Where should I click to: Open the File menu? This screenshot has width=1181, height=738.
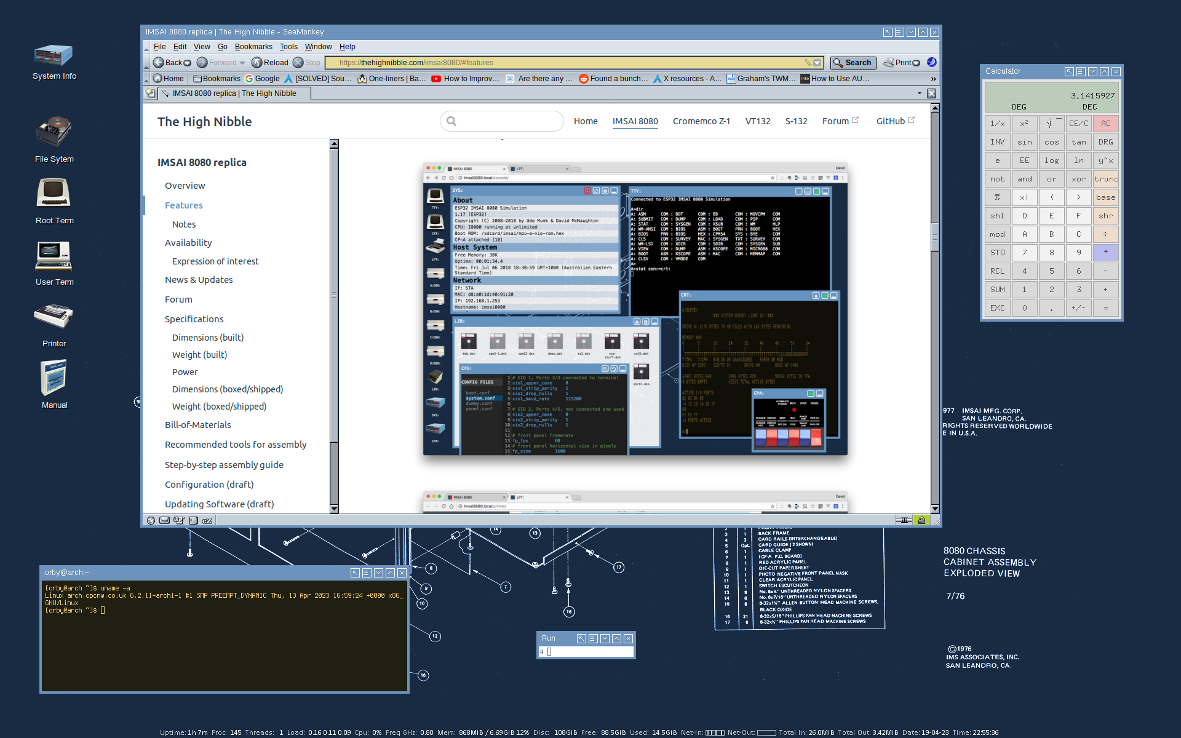click(x=160, y=47)
